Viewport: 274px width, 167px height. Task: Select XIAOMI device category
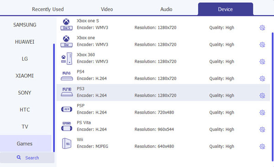click(25, 76)
